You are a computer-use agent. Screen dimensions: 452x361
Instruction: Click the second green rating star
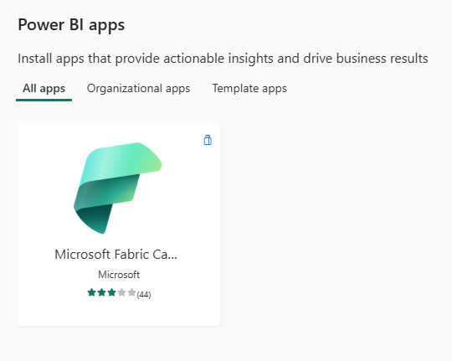click(x=102, y=292)
